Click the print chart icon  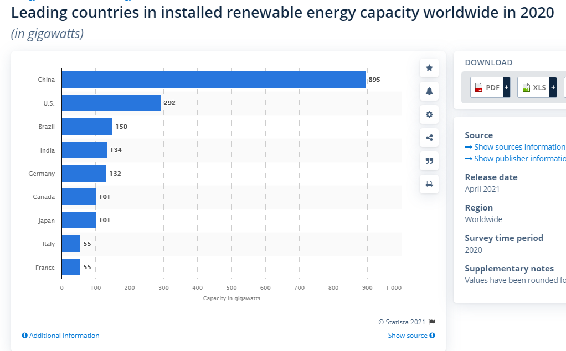pyautogui.click(x=429, y=184)
